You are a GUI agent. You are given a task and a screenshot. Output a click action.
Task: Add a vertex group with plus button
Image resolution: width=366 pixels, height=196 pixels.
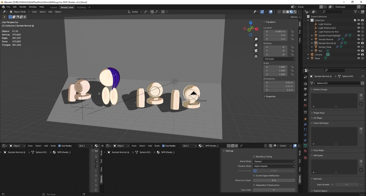pyautogui.click(x=361, y=95)
